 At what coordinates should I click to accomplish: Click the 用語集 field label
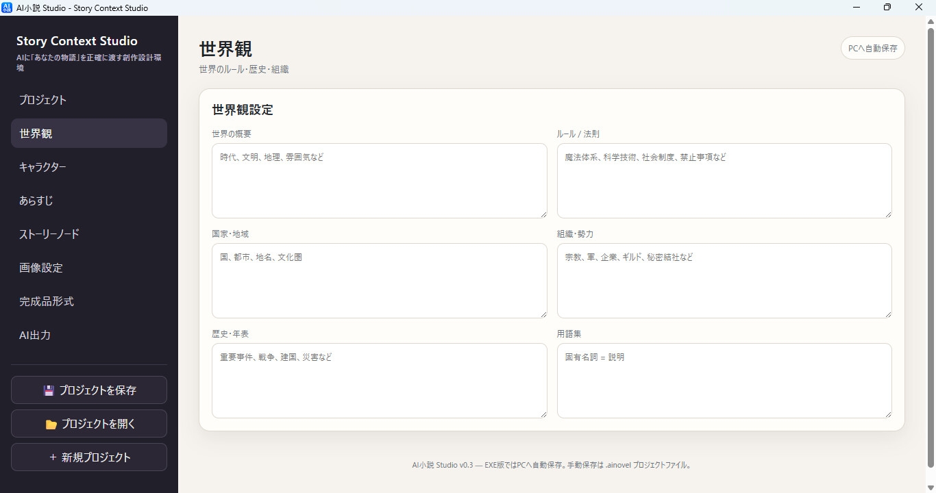coord(569,334)
